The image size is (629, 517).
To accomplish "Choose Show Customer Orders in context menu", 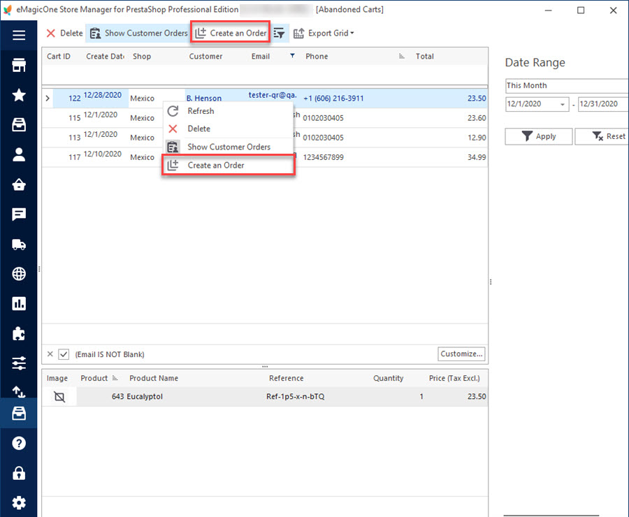I will tap(228, 147).
